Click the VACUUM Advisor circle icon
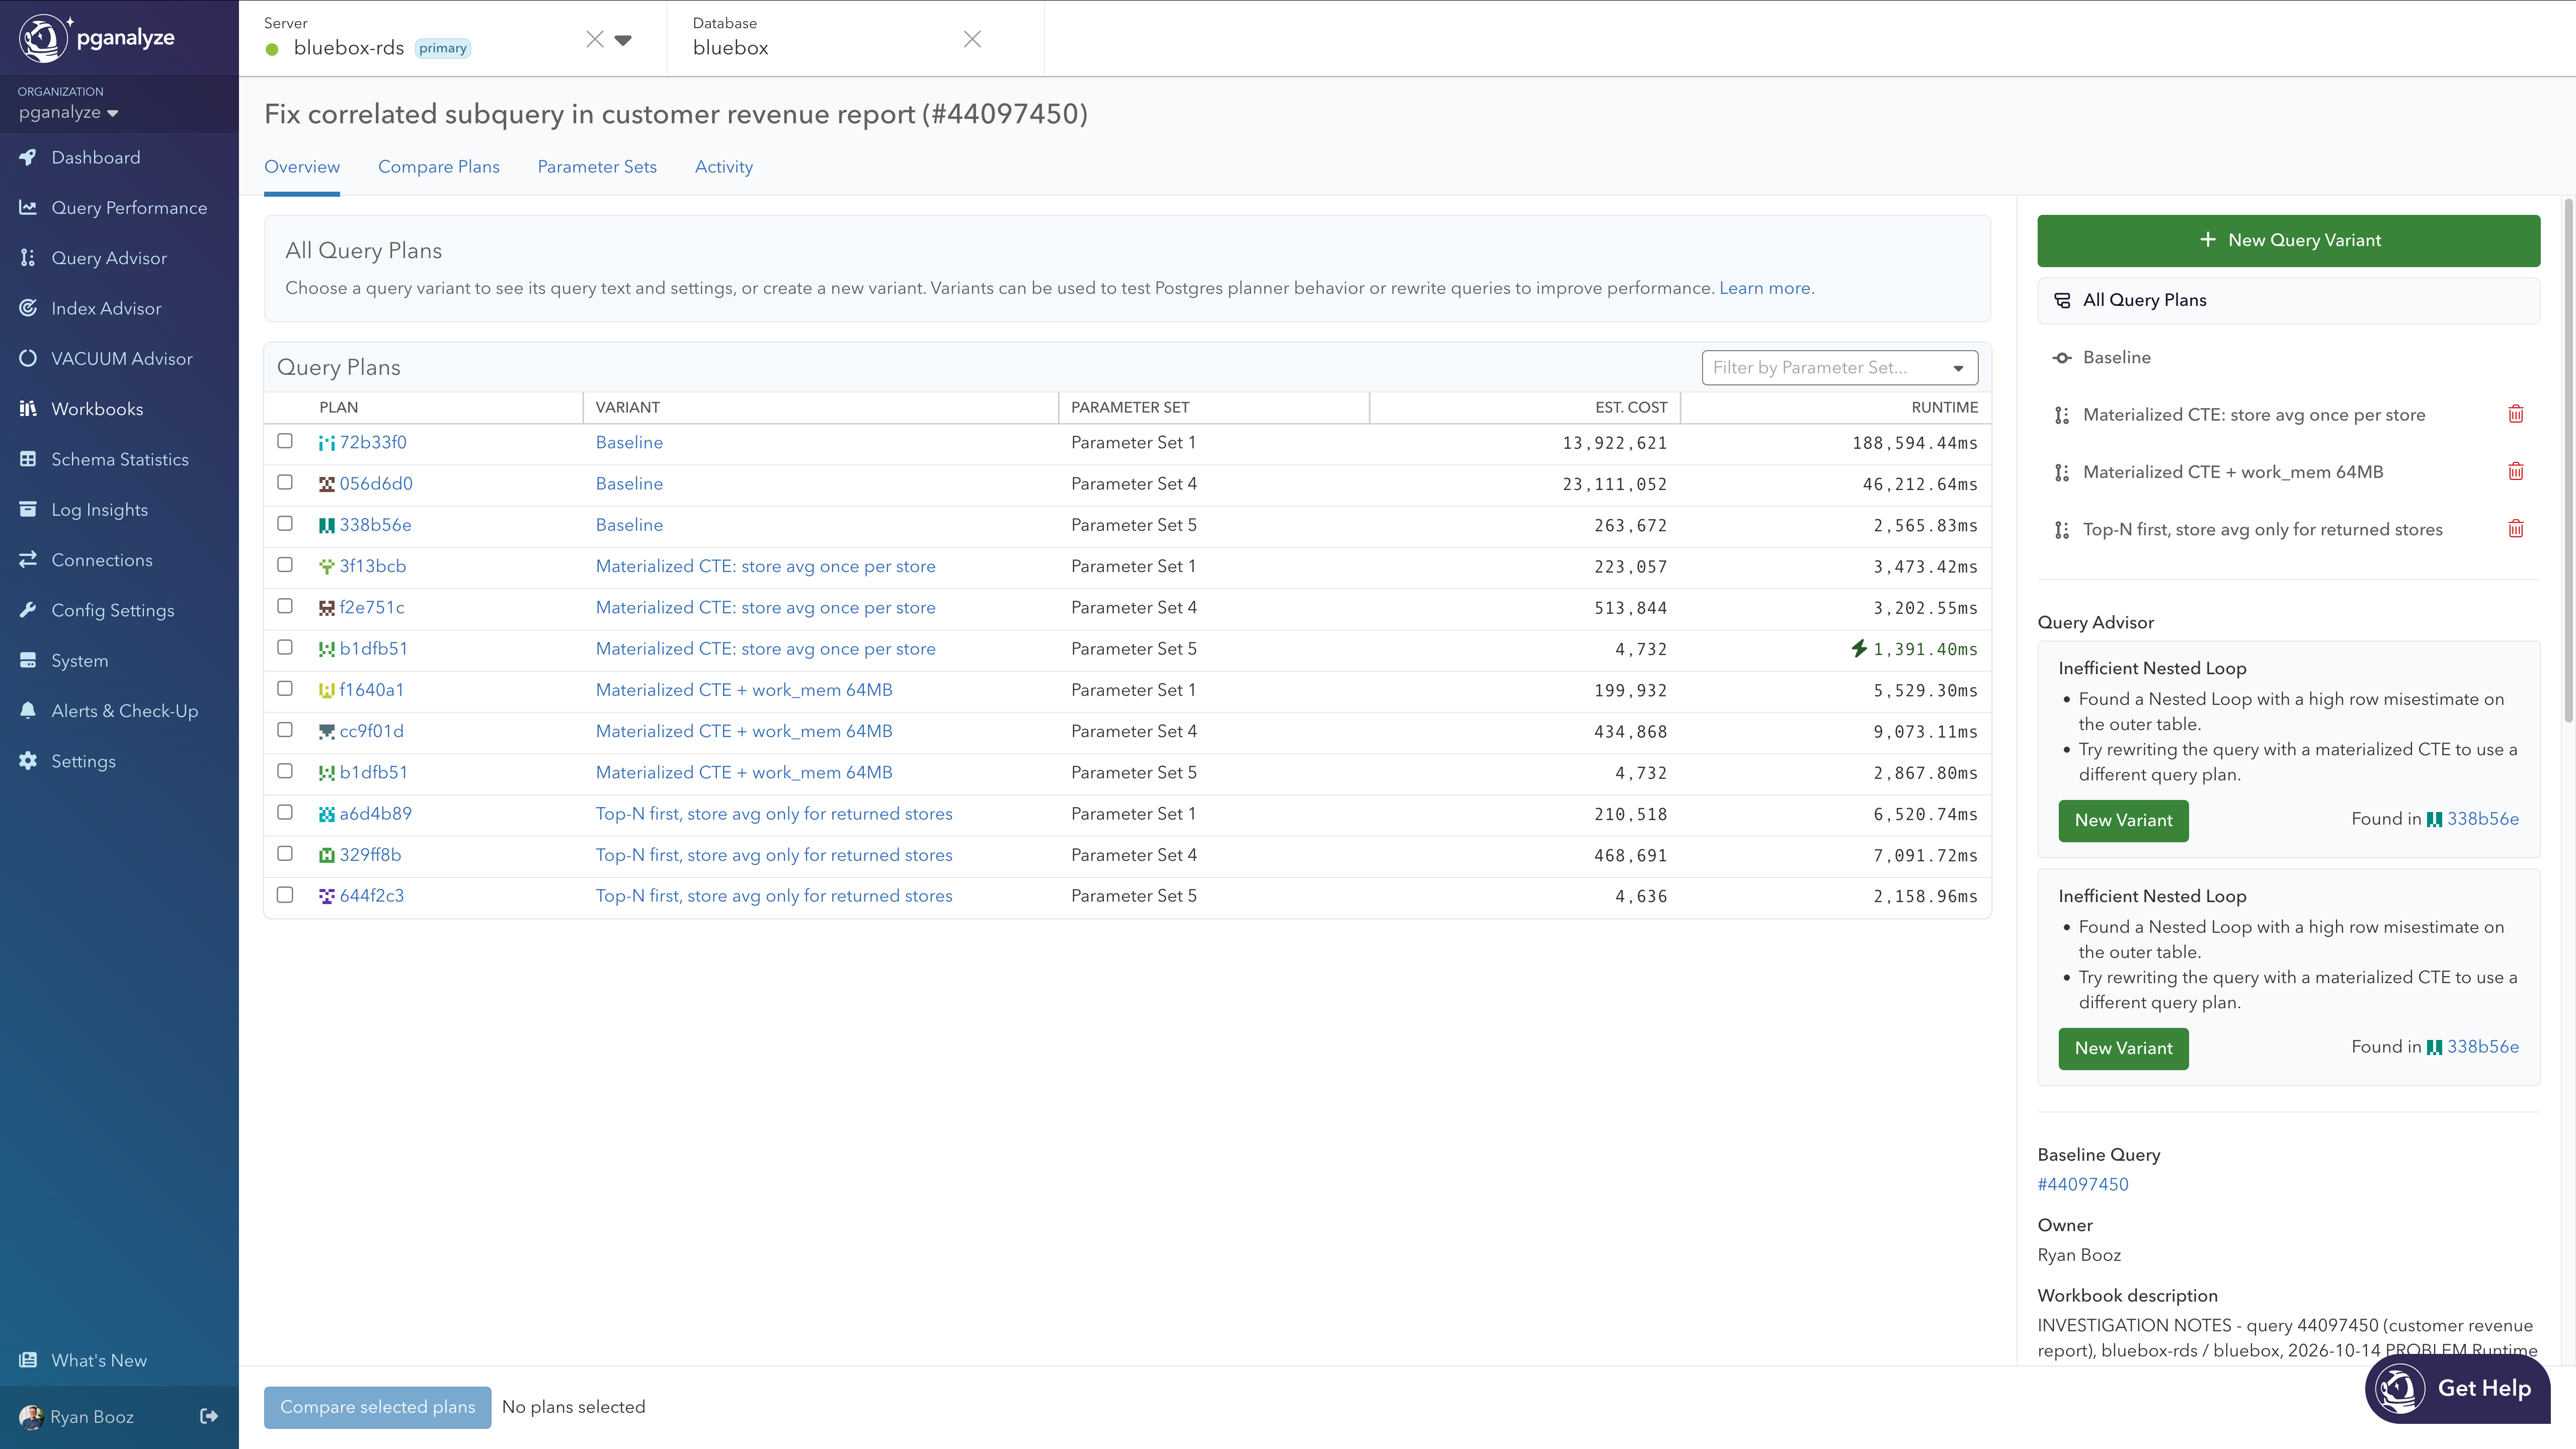 [28, 358]
